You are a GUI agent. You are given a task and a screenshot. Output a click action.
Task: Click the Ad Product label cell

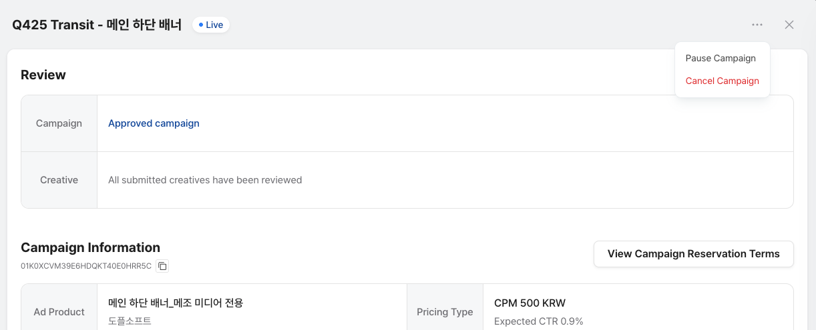59,312
